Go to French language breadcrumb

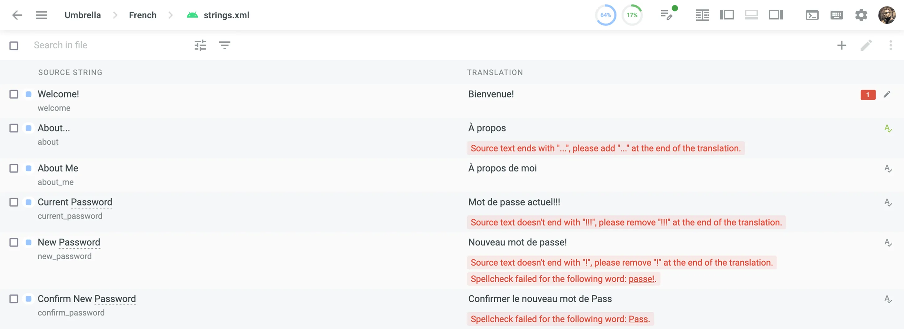pos(143,15)
